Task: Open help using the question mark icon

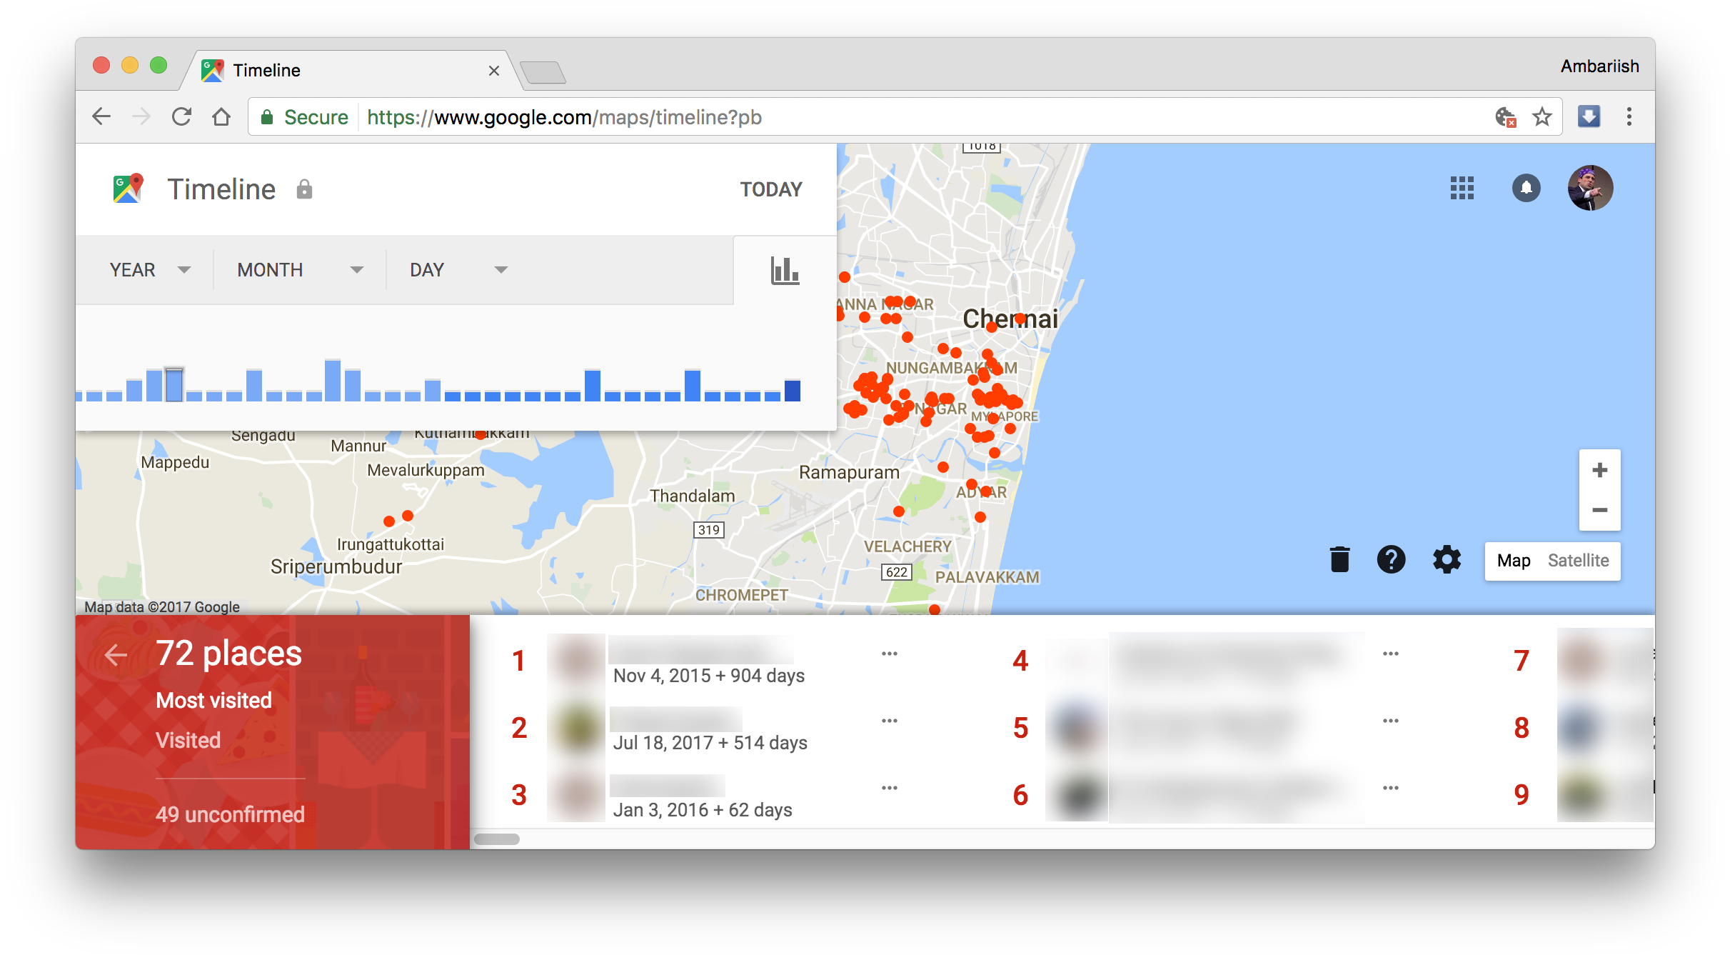Action: (x=1391, y=560)
